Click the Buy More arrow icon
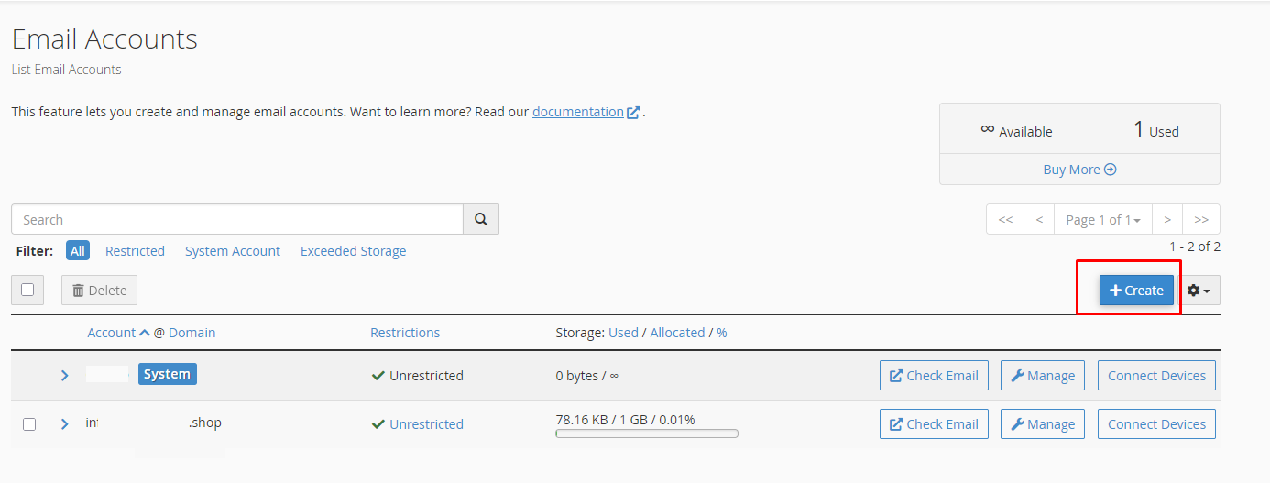1270x483 pixels. click(1111, 170)
